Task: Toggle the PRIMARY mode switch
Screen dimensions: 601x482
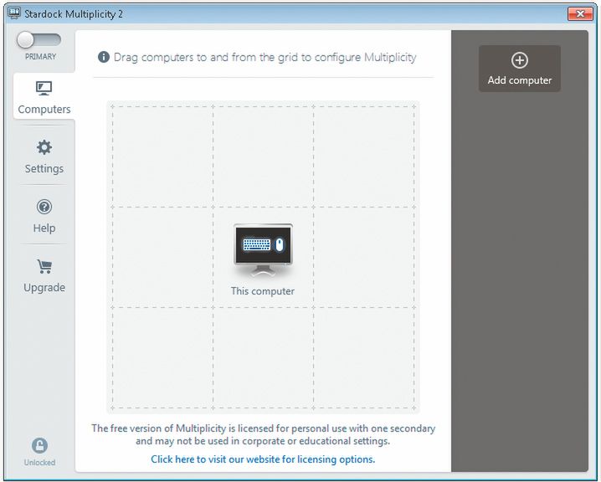Action: coord(39,40)
